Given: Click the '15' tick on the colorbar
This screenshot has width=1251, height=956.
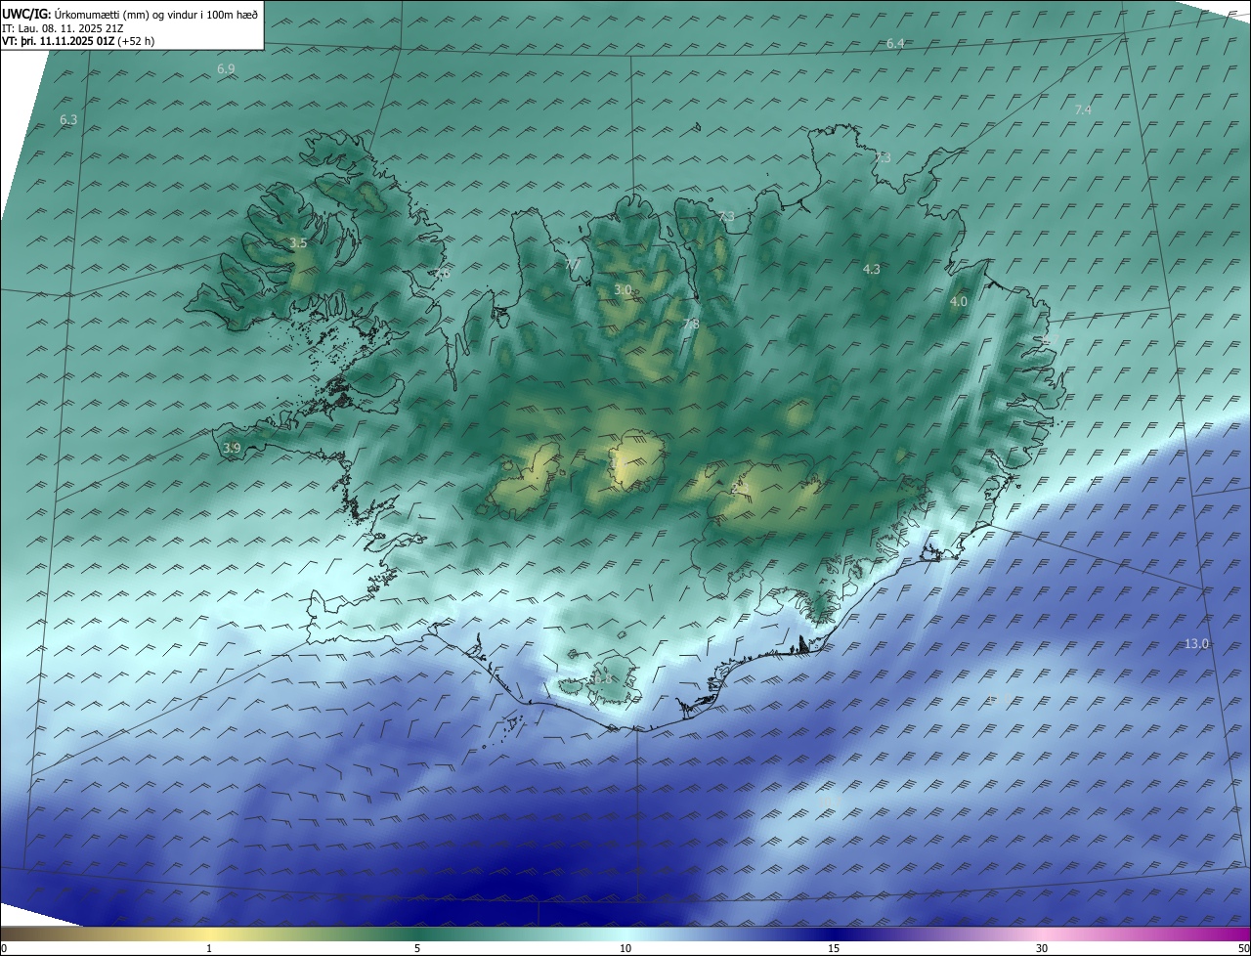Looking at the screenshot, I should (834, 949).
